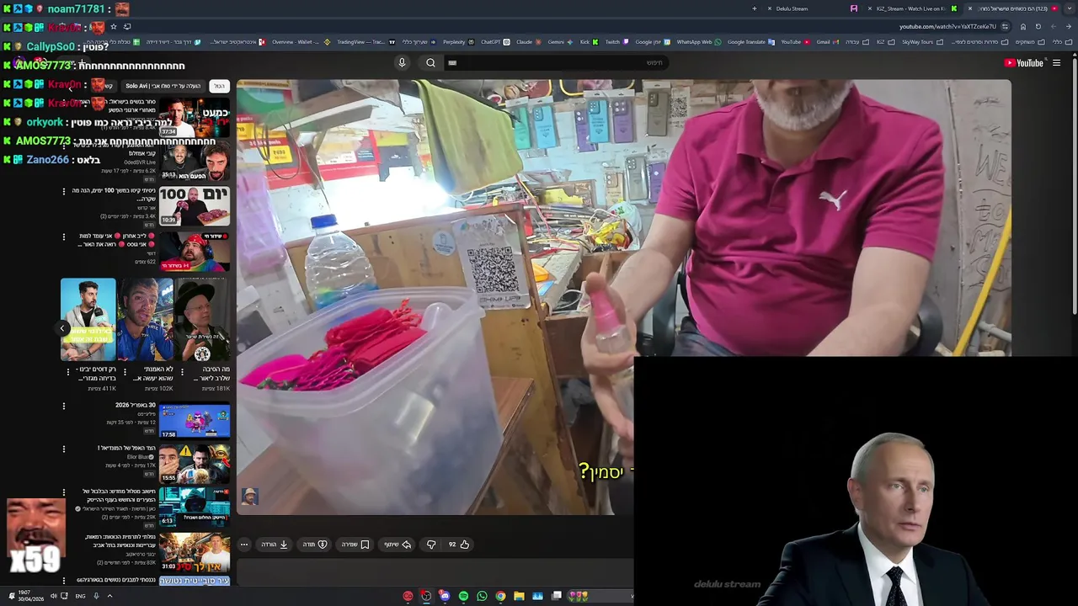Screen dimensions: 1078x606
Task: Open WhatsApp from the taskbar
Action: 482,596
